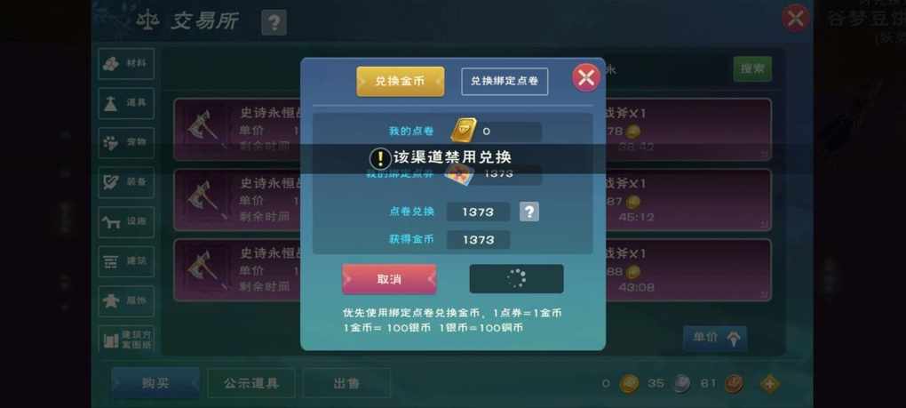Click the 点卷兑换 amount field showing 1373

478,212
